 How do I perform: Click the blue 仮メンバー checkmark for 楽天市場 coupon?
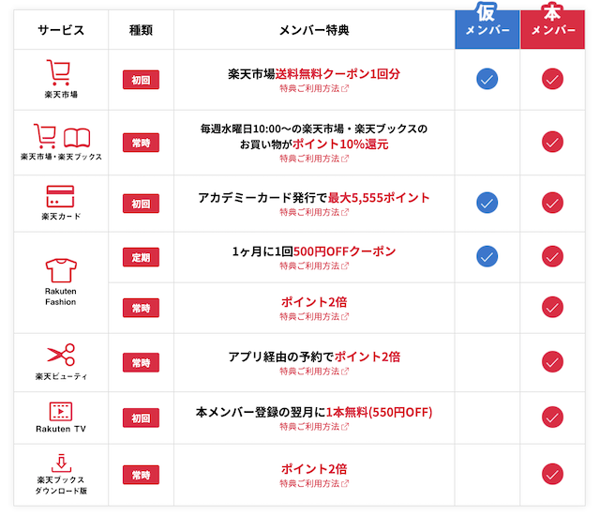coord(487,79)
